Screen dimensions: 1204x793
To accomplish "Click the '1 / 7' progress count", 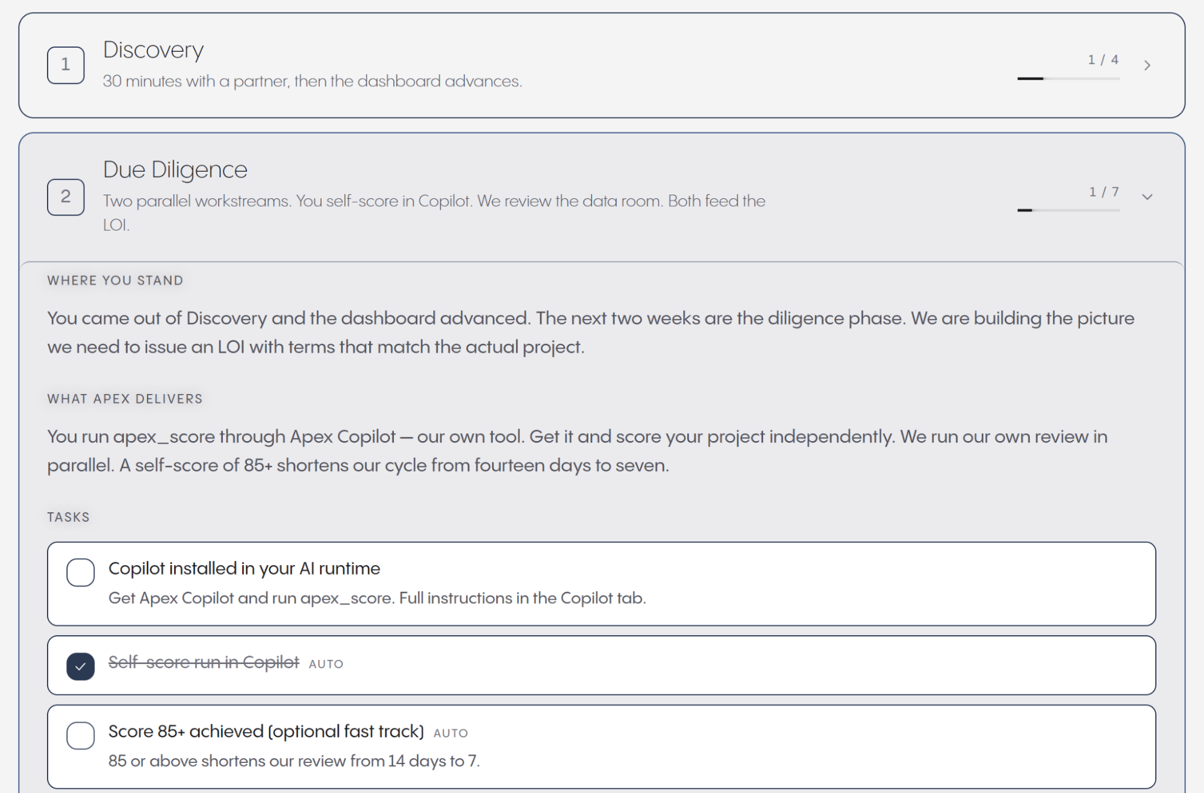I will coord(1103,192).
